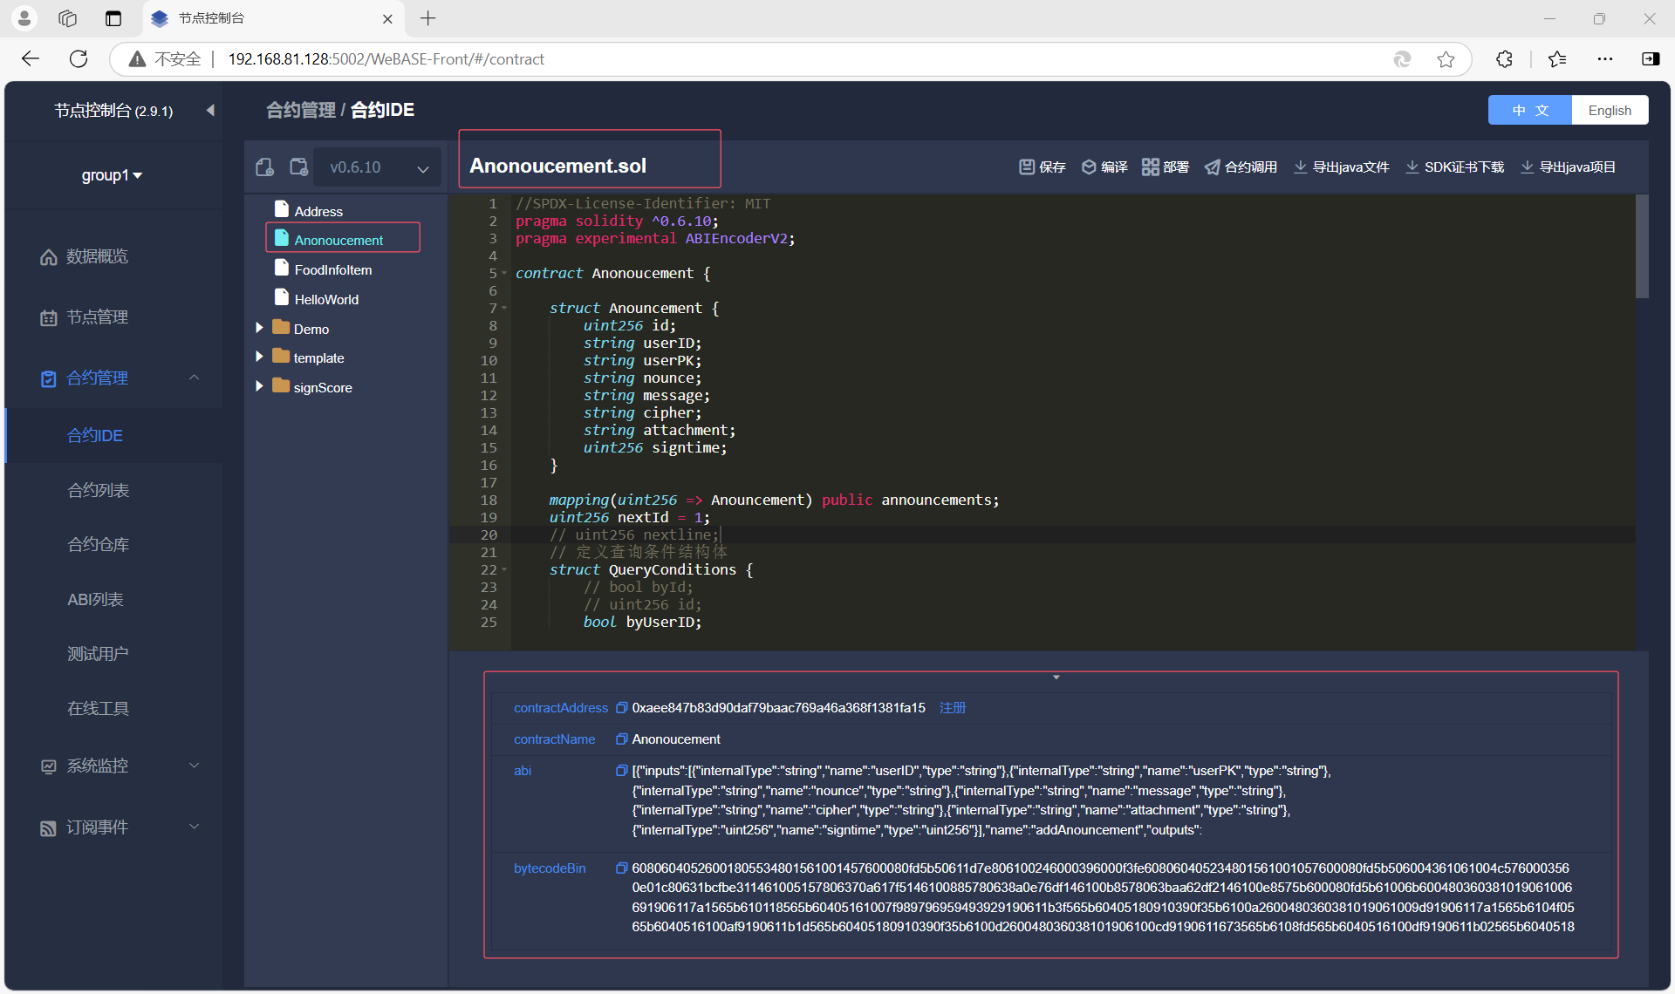
Task: Click the save icon in the editor toolbar
Action: point(1027,167)
